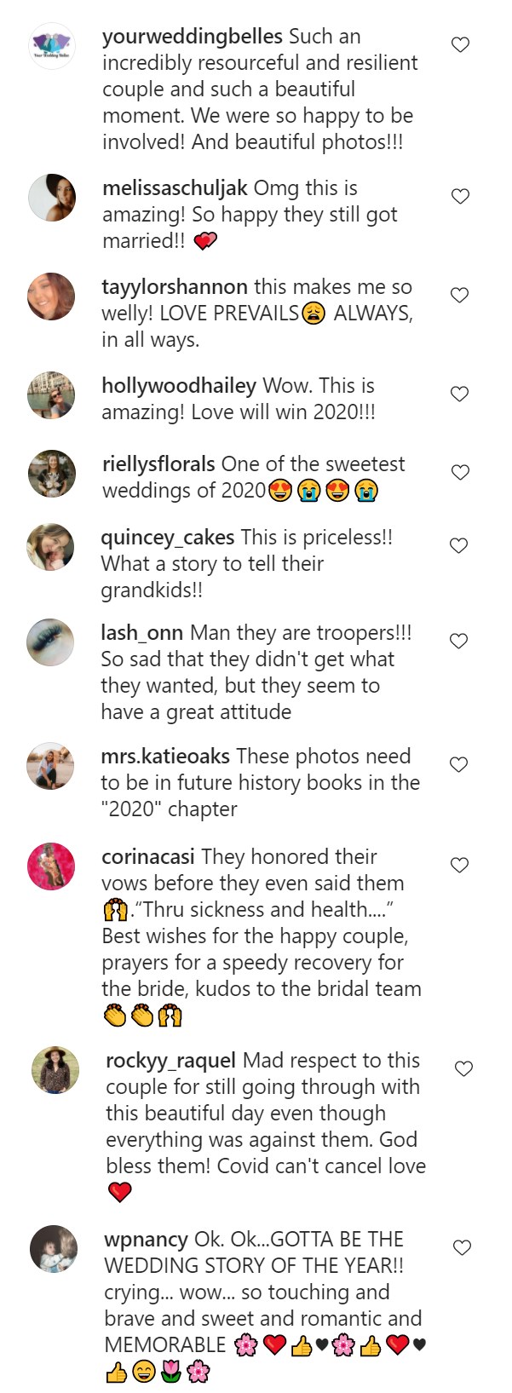This screenshot has height=1393, width=512.
Task: Like quincey_cakes' priceless comment
Action: (x=459, y=545)
